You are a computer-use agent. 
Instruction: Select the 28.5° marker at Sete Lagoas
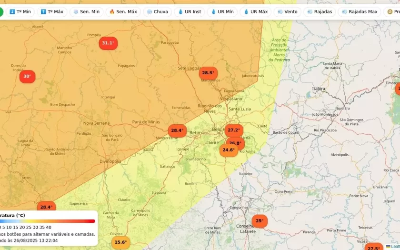(208, 73)
